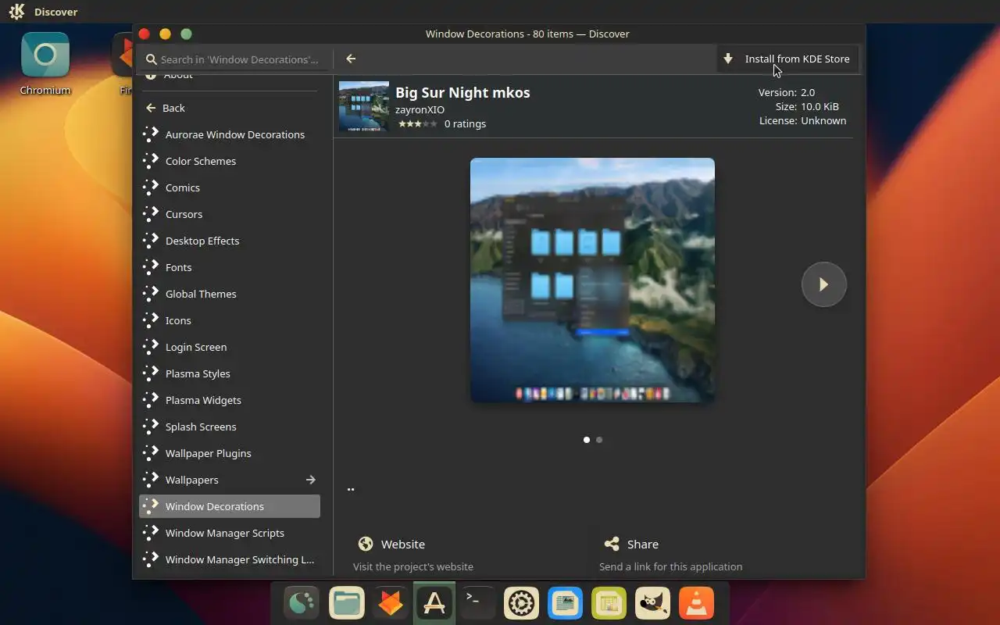Select the Fonts category
The image size is (1000, 625).
click(x=230, y=267)
